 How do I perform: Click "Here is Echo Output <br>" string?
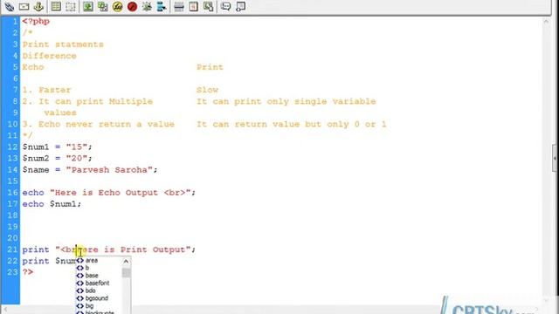121,193
